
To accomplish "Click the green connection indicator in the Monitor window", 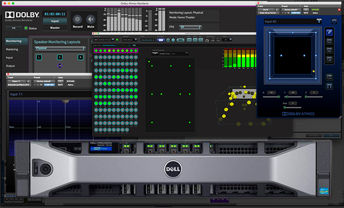I will click(117, 40).
